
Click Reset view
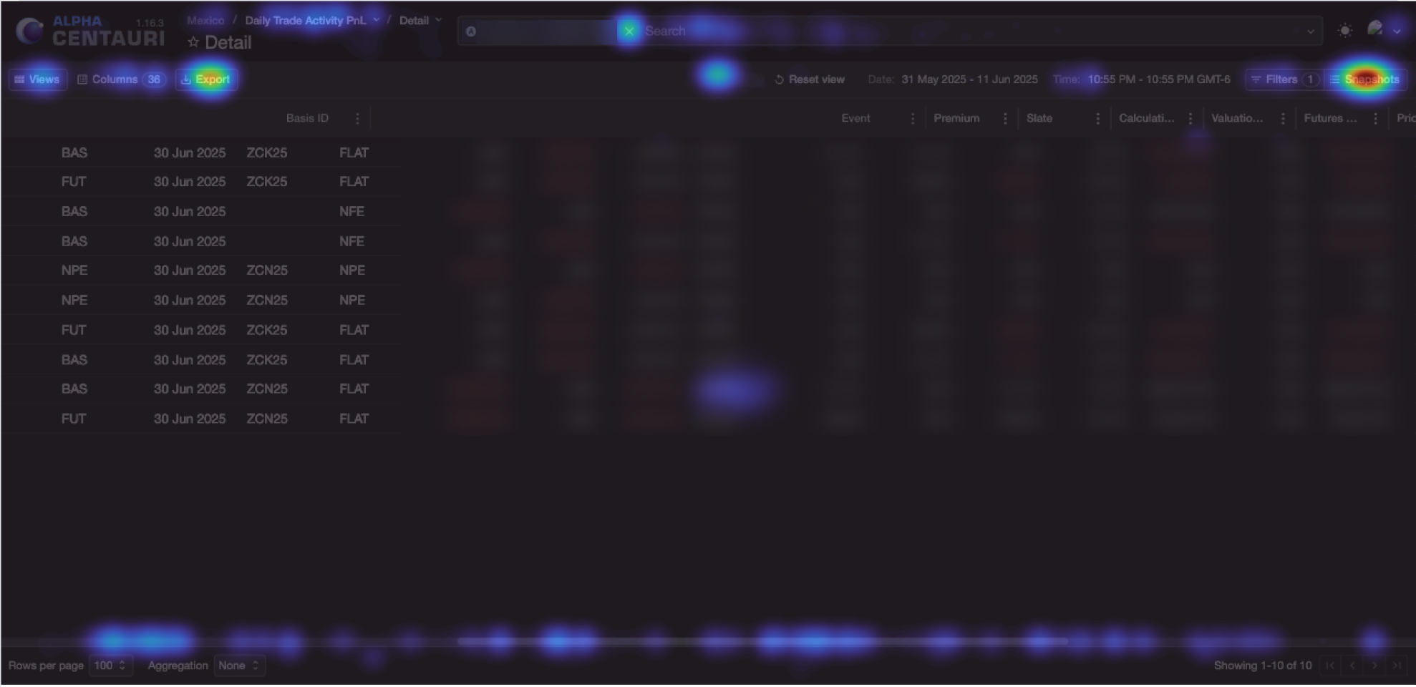click(x=810, y=79)
